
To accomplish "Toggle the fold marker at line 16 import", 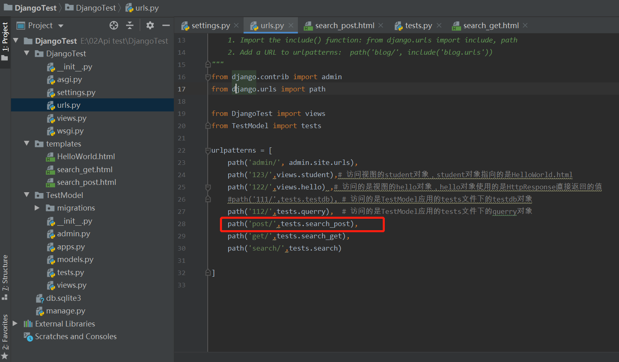I will tap(208, 77).
